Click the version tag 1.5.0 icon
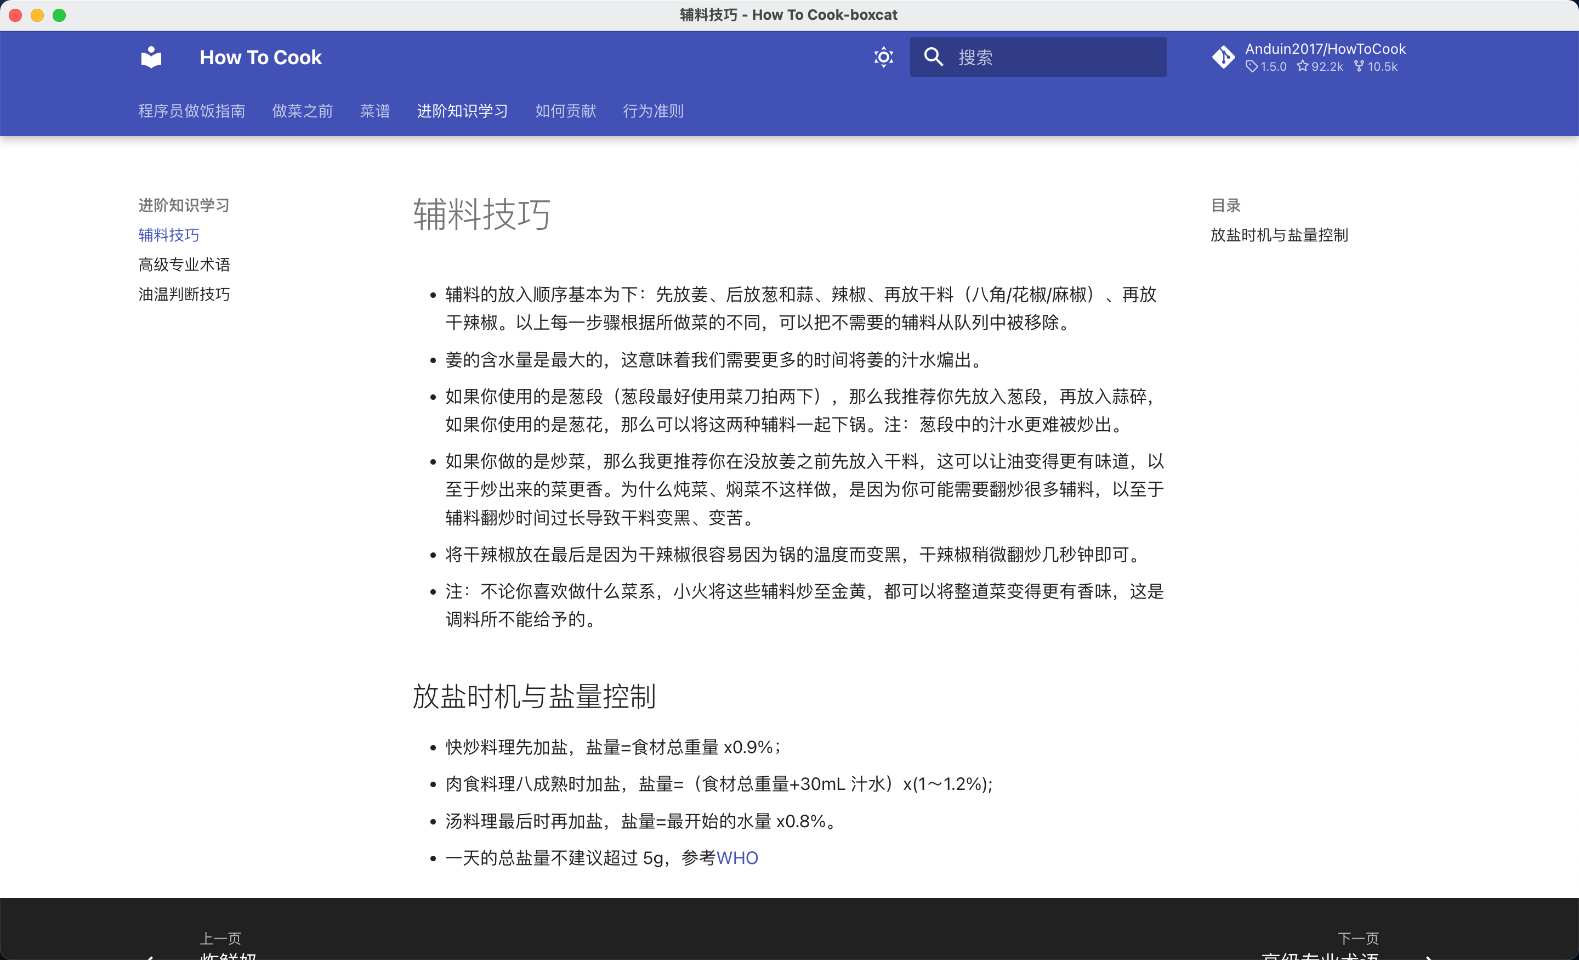Screen dimensions: 1579x960 [1252, 66]
